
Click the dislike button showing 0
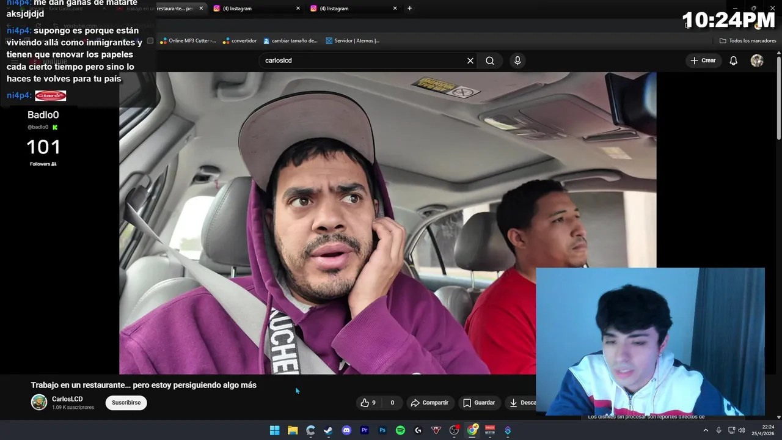pyautogui.click(x=392, y=403)
